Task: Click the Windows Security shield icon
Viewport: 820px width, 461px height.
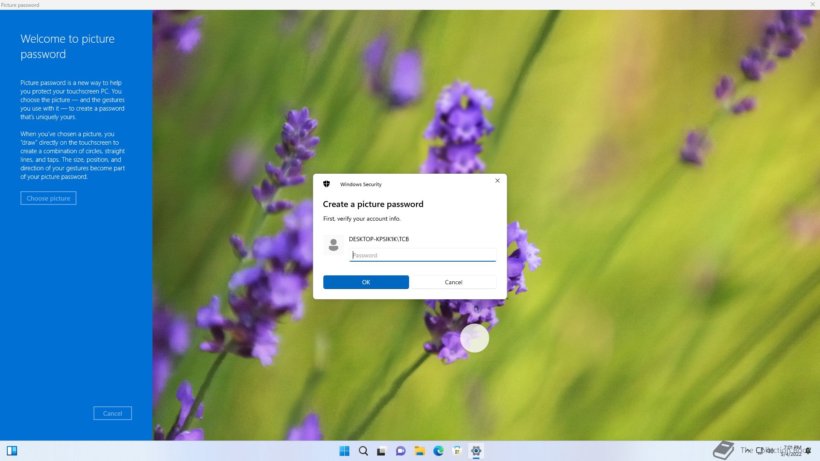Action: click(x=327, y=184)
